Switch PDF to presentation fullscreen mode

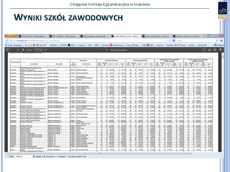point(204,50)
